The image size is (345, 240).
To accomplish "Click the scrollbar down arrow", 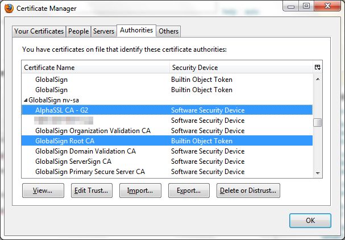I will point(318,173).
